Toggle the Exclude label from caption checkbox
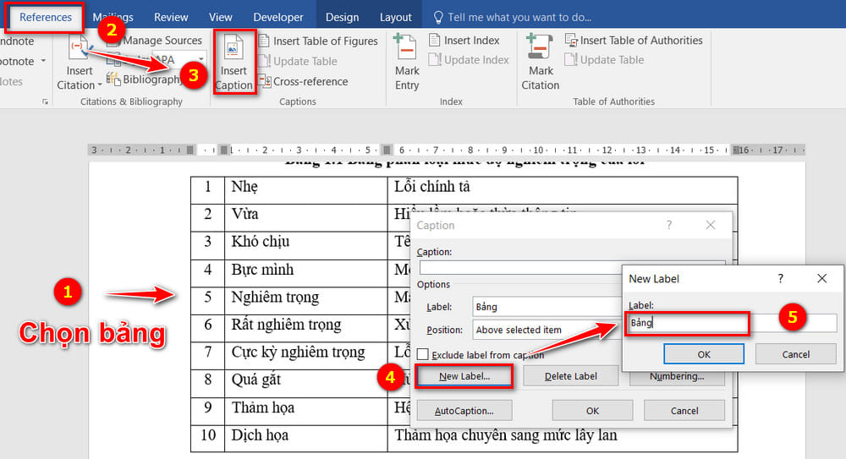The height and width of the screenshot is (459, 846). [423, 354]
